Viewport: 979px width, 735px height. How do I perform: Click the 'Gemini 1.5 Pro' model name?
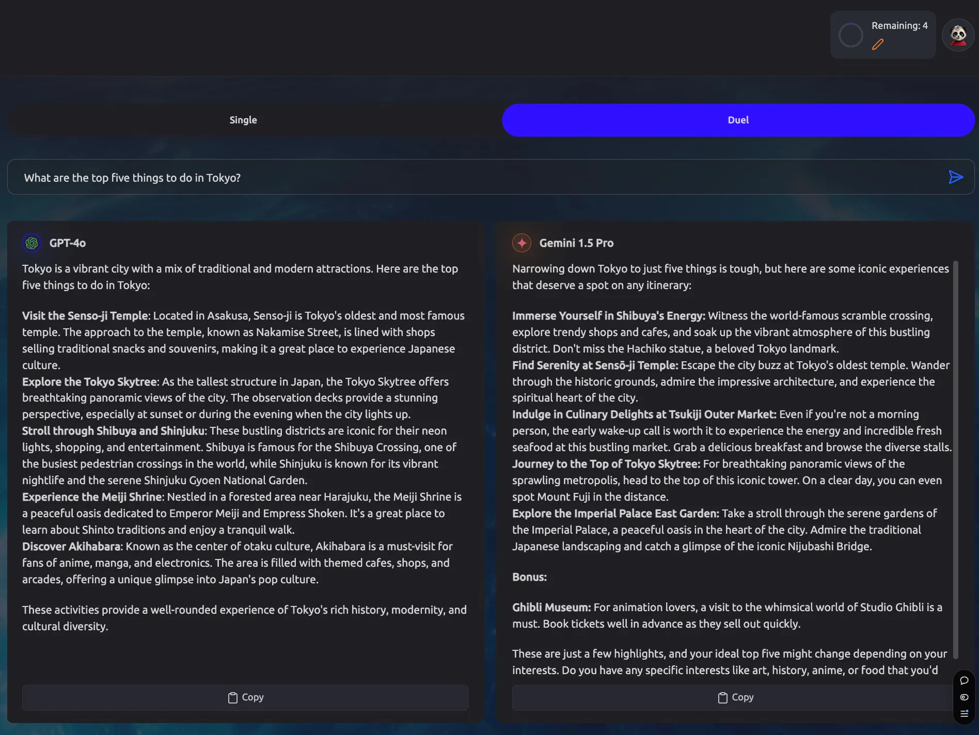(x=576, y=243)
